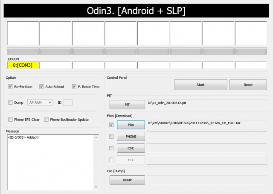Click the Odin3 [Android + SLP] title banner
273x194 pixels.
pyautogui.click(x=136, y=11)
